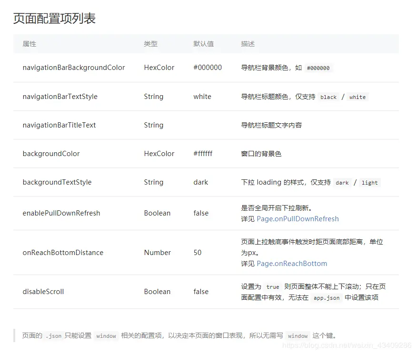Click the white code tag
The image size is (416, 354).
357,97
